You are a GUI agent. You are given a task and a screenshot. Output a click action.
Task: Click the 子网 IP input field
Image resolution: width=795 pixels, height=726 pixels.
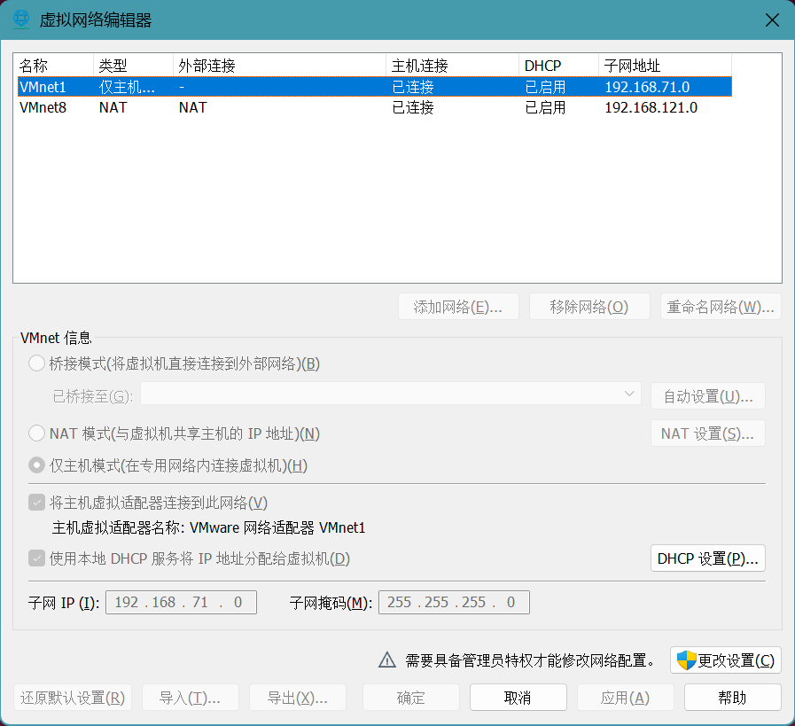pyautogui.click(x=181, y=602)
